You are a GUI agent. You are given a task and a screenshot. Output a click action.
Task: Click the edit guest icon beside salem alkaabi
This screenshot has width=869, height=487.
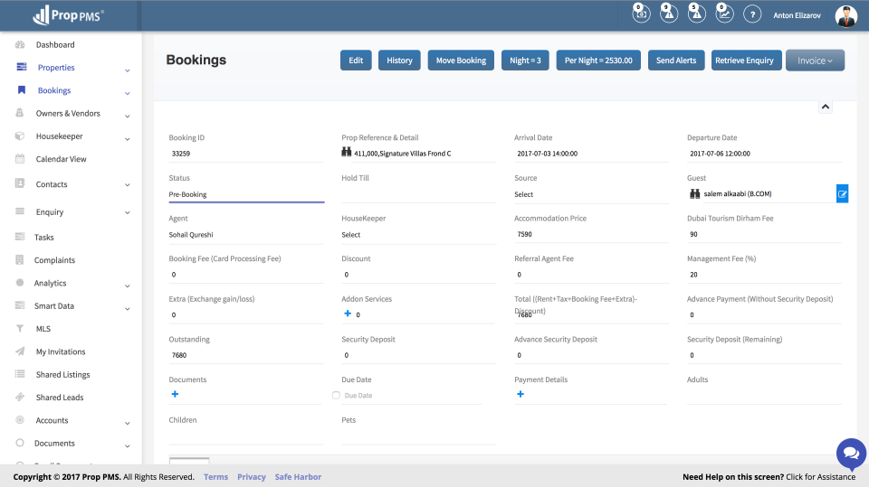point(842,193)
